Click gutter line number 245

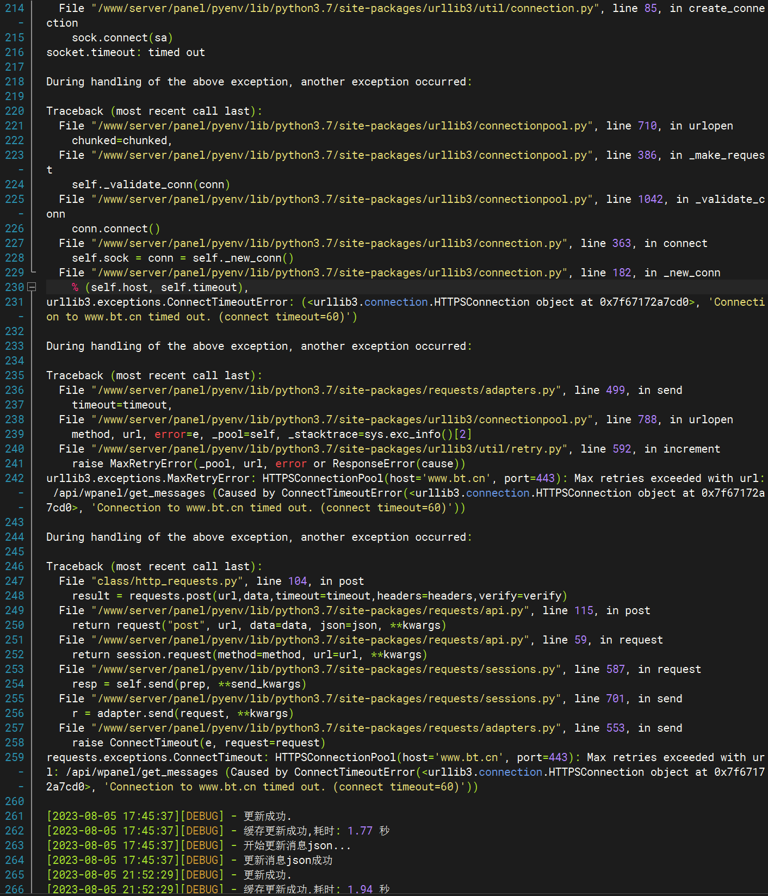pyautogui.click(x=15, y=552)
